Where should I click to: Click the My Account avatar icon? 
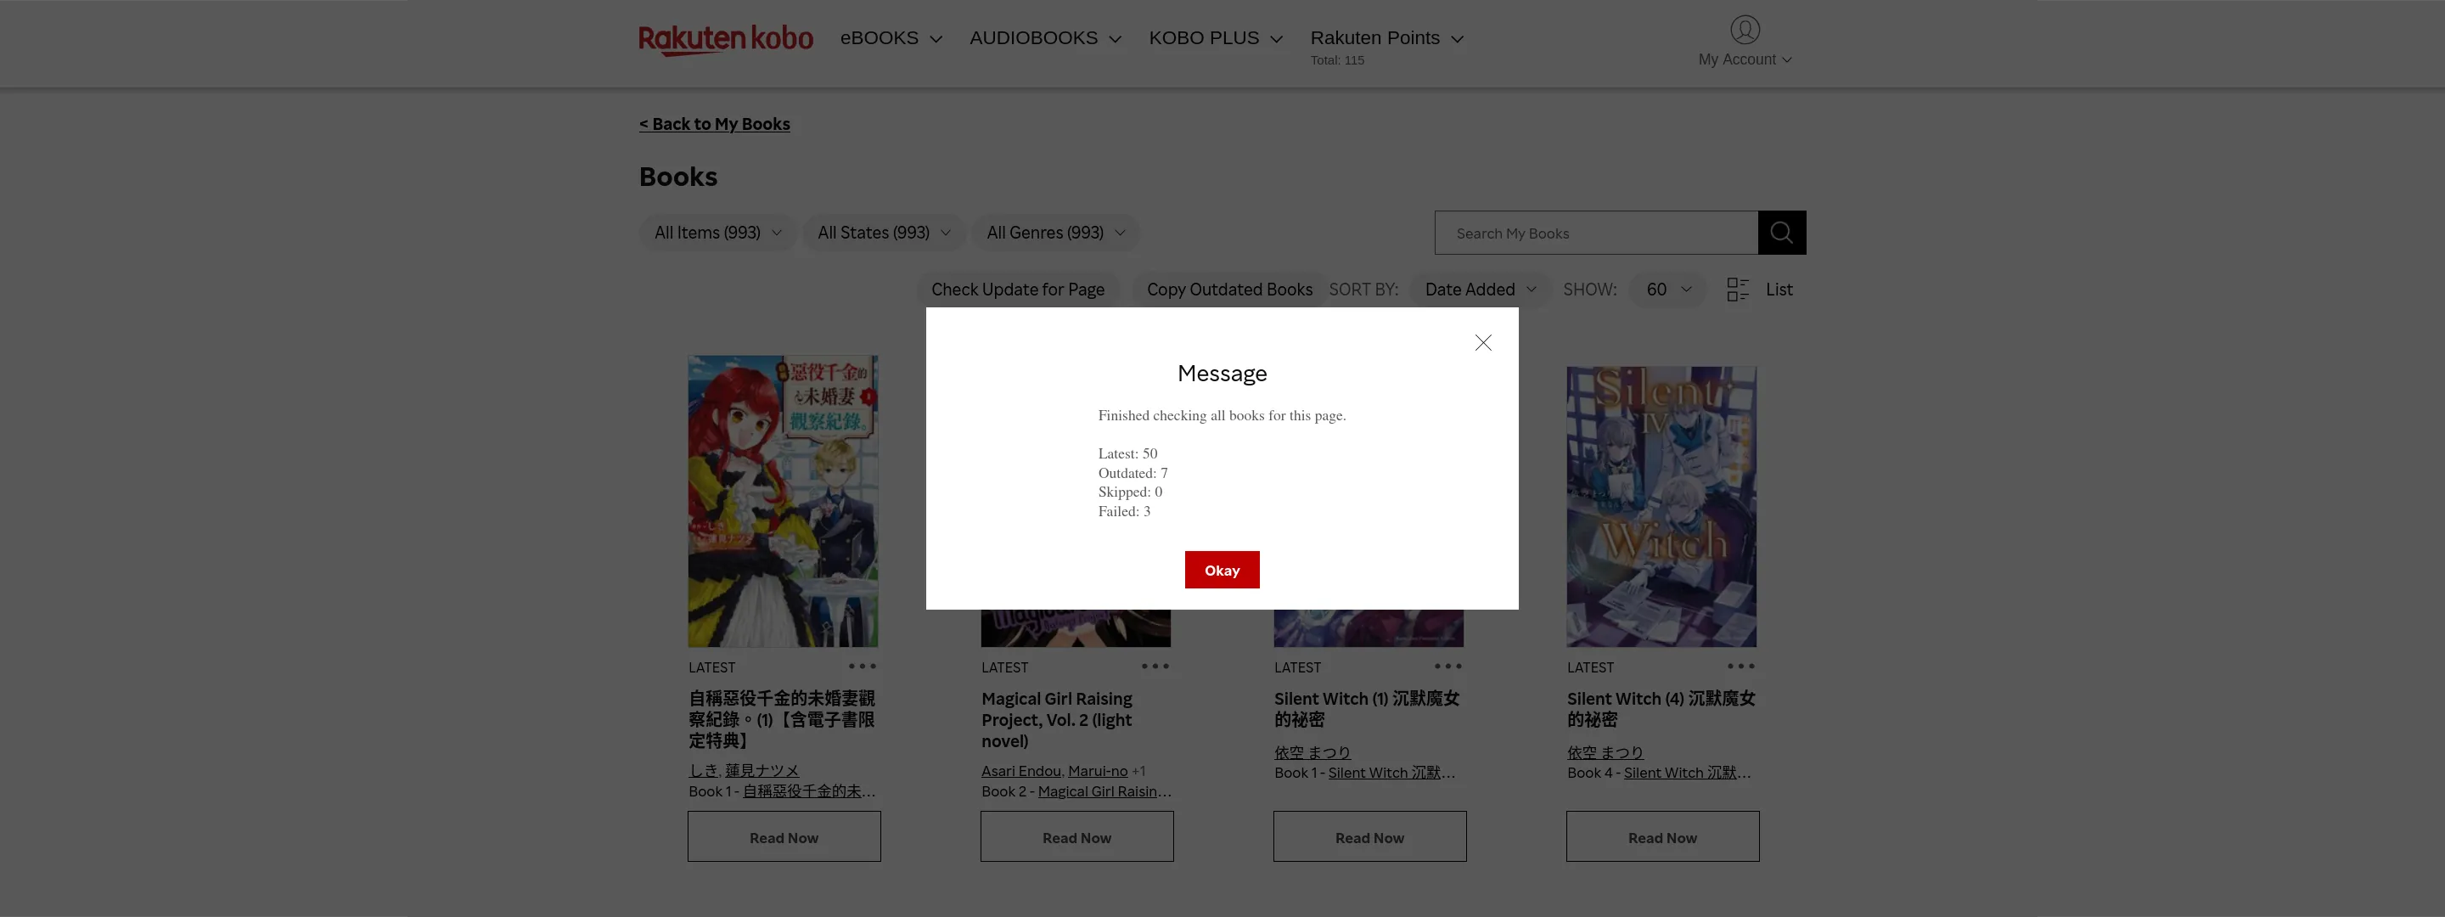coord(1744,29)
